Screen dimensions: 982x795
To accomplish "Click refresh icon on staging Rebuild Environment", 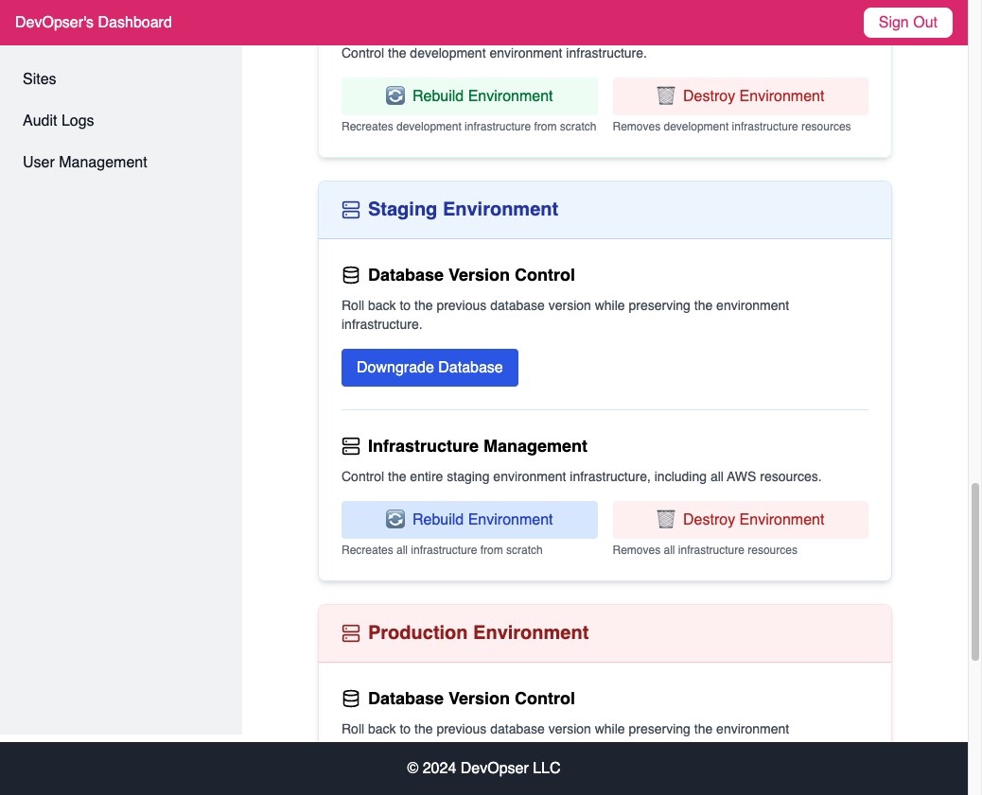I will (395, 520).
